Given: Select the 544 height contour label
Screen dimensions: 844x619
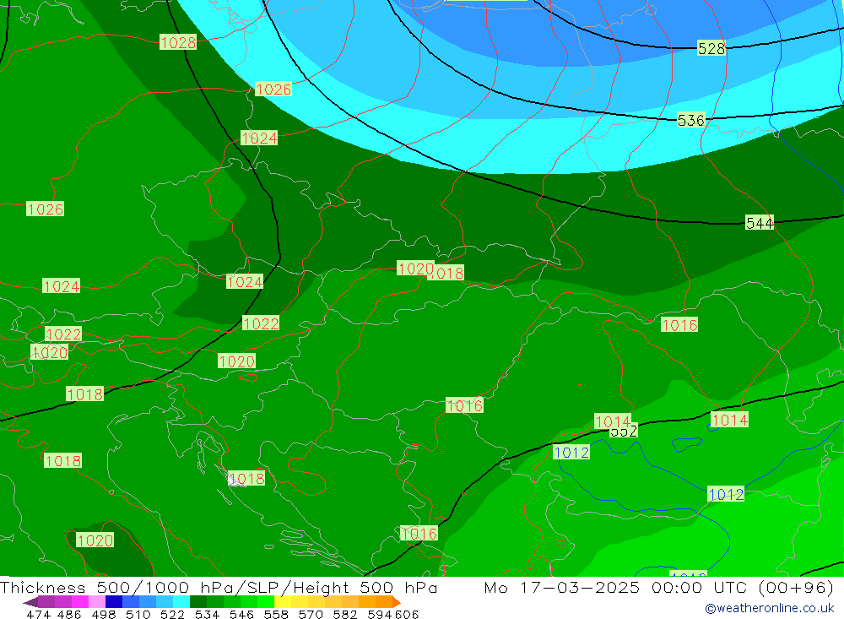Looking at the screenshot, I should coord(760,222).
